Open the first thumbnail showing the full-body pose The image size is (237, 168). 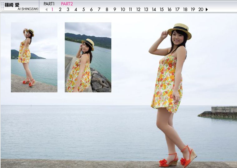pyautogui.click(x=34, y=57)
